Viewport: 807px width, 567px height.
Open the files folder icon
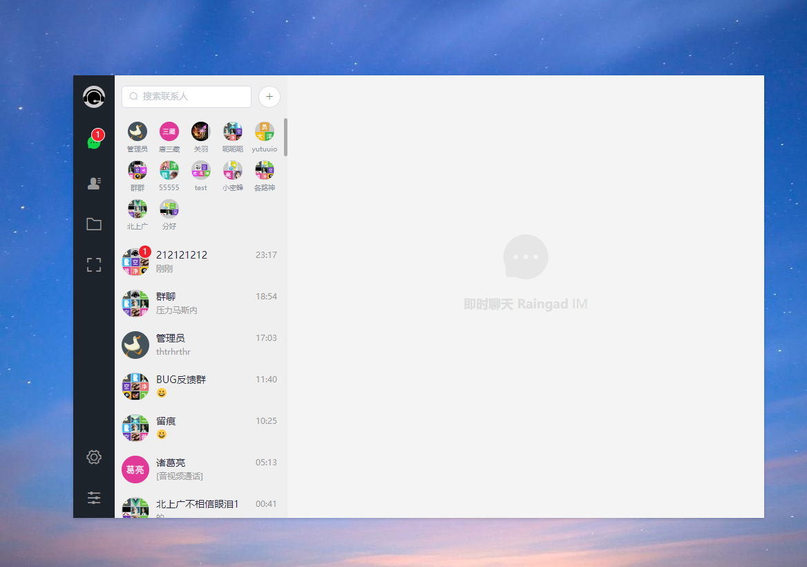click(94, 224)
